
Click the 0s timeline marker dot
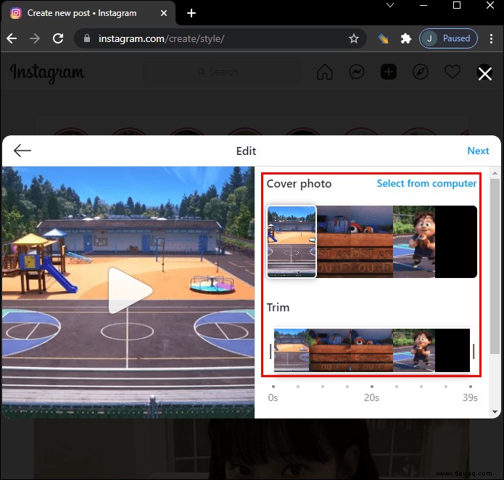pyautogui.click(x=273, y=387)
